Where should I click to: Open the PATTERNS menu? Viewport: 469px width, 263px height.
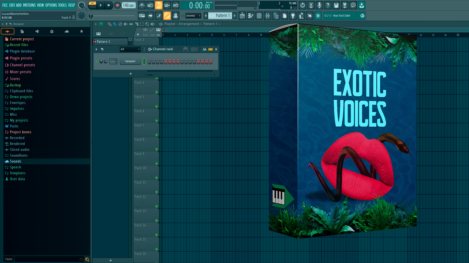[x=29, y=5]
